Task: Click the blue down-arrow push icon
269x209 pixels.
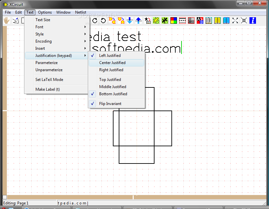Action: pyautogui.click(x=130, y=20)
